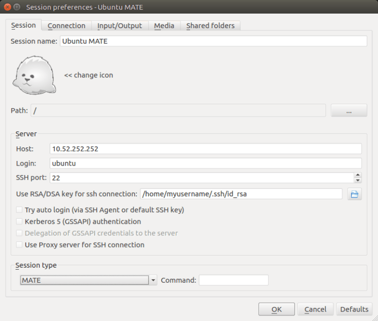Increase SSH port with up arrow
Image resolution: width=378 pixels, height=321 pixels.
pyautogui.click(x=358, y=175)
